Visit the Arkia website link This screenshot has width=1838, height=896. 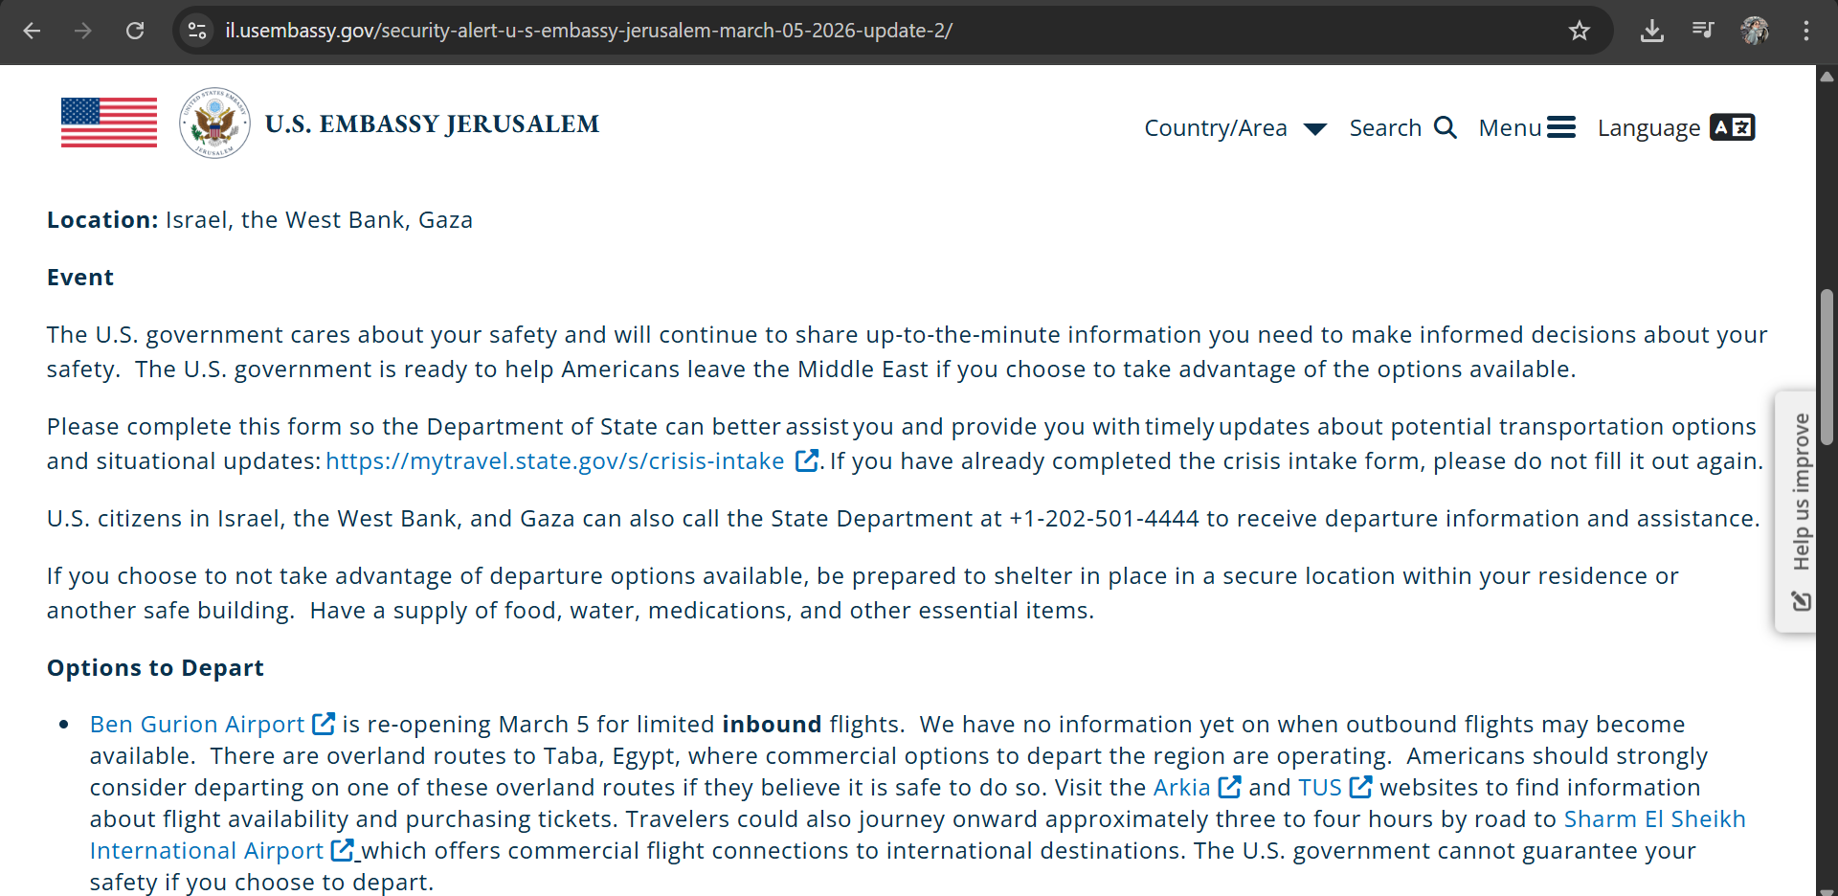(1182, 788)
